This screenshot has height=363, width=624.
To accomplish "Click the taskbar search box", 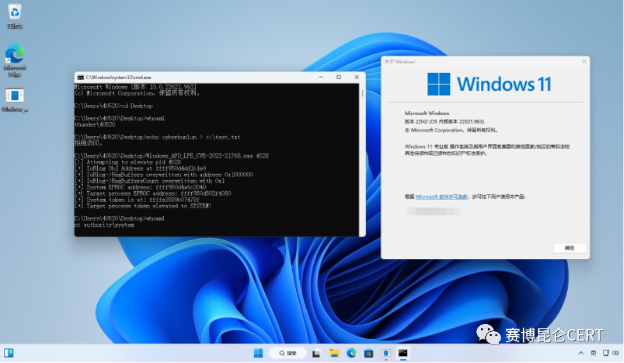I will [x=288, y=353].
